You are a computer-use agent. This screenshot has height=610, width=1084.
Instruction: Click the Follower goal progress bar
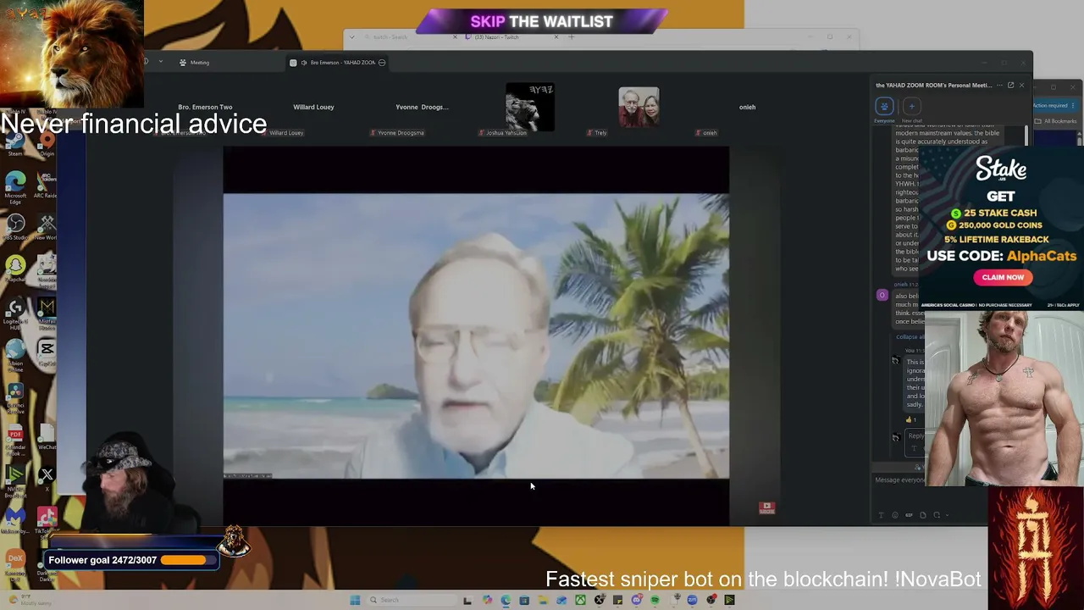click(x=187, y=560)
